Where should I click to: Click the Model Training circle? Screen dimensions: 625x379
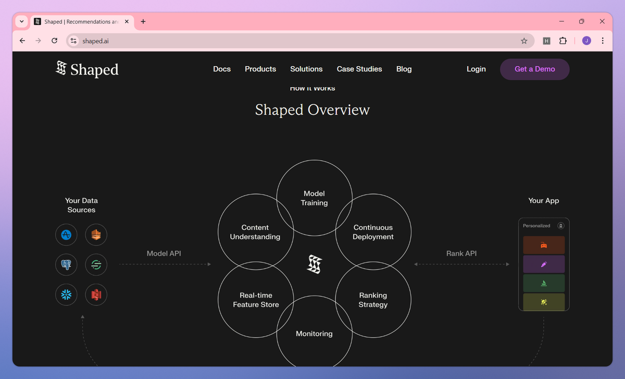pos(314,198)
